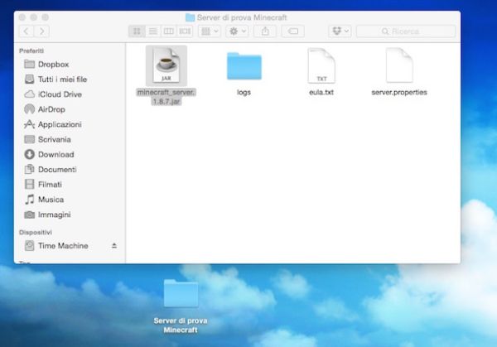Open Immagini in the sidebar

70,214
